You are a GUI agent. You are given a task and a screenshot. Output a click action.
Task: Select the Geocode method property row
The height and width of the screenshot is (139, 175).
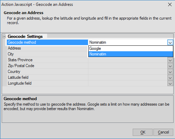coord(47,42)
